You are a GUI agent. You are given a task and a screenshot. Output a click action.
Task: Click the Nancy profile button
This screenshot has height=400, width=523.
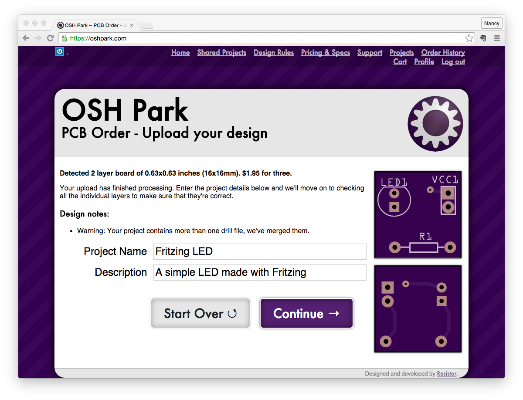point(492,24)
